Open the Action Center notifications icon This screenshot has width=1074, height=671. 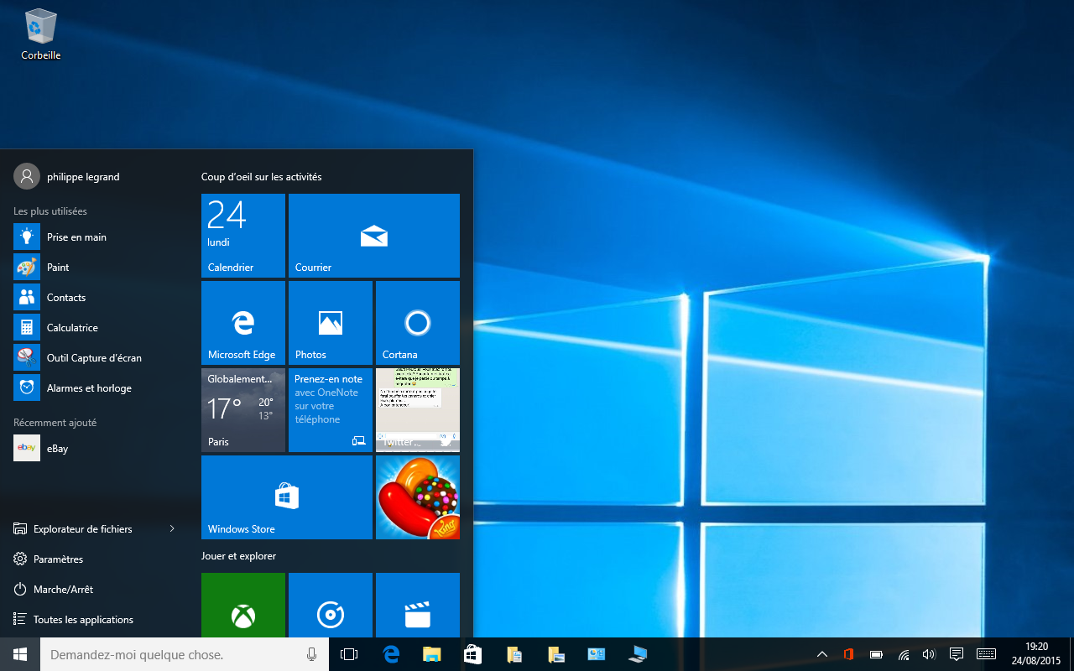(x=956, y=654)
